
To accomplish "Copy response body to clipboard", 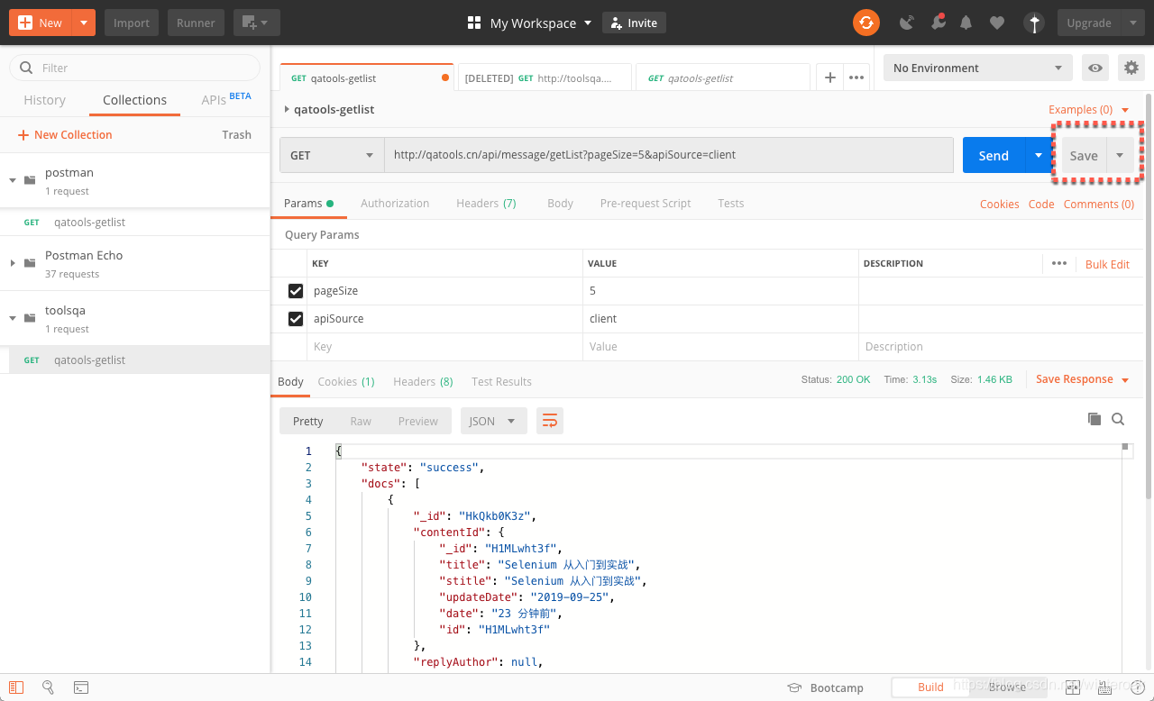I will (x=1094, y=419).
